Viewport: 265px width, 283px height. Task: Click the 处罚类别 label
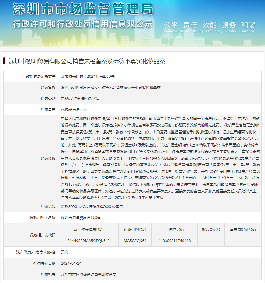point(49,99)
